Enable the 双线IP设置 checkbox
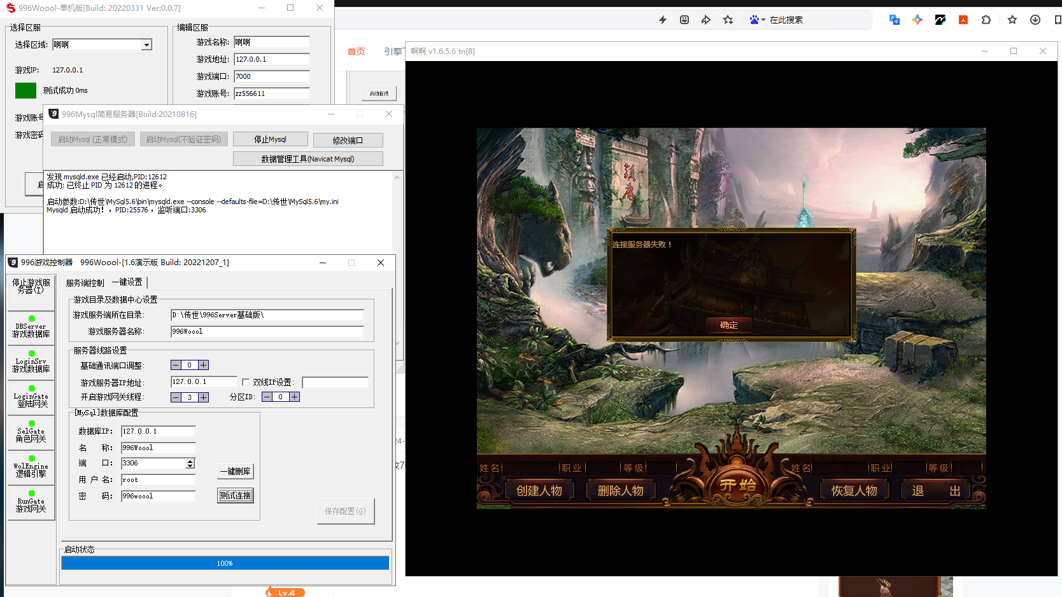Viewport: 1062px width, 597px height. click(x=246, y=382)
